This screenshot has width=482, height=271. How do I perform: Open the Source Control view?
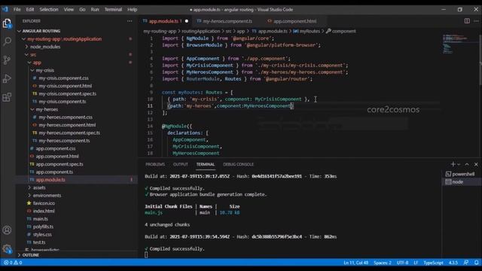(7, 60)
